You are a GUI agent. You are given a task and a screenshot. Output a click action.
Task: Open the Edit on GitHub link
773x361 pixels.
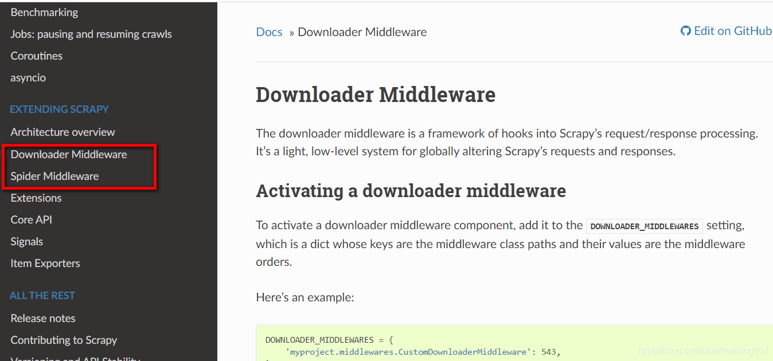pos(727,31)
